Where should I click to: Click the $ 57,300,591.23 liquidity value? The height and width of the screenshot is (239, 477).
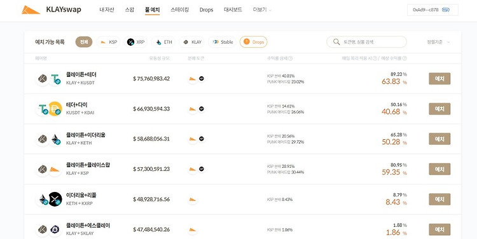coord(151,169)
